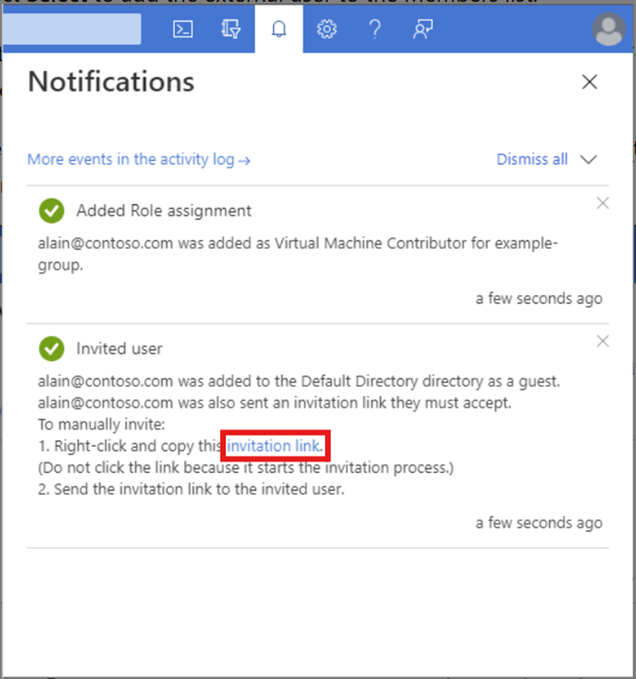Click text 'Send the invitation link to the invited user'

click(x=199, y=489)
